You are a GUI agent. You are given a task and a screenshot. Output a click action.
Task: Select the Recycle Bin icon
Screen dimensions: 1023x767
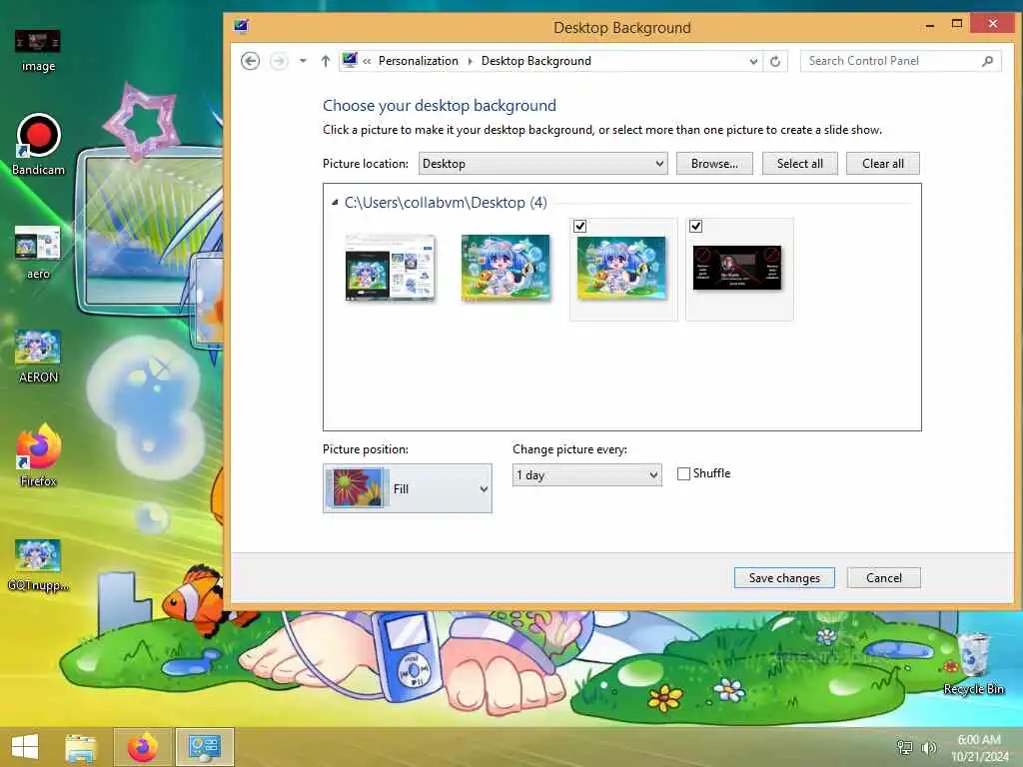[973, 664]
